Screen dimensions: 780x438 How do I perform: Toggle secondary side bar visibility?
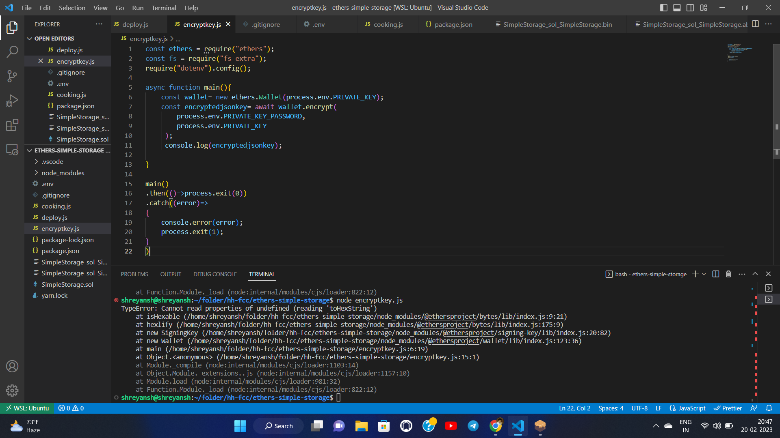click(690, 8)
